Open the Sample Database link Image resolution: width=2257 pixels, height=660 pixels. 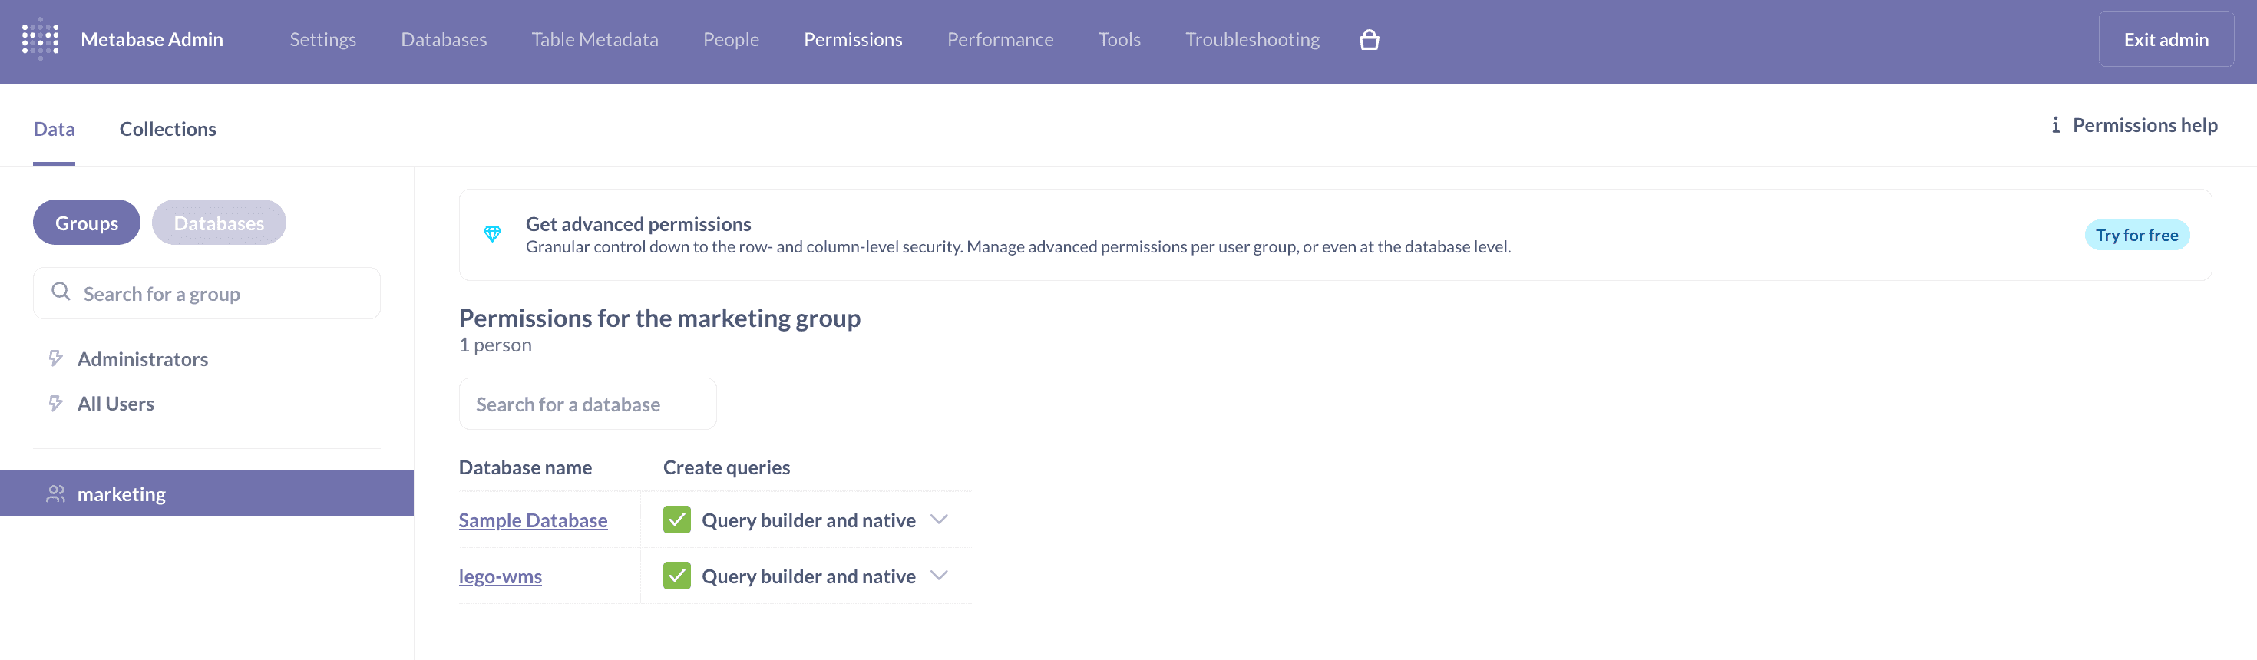tap(533, 520)
